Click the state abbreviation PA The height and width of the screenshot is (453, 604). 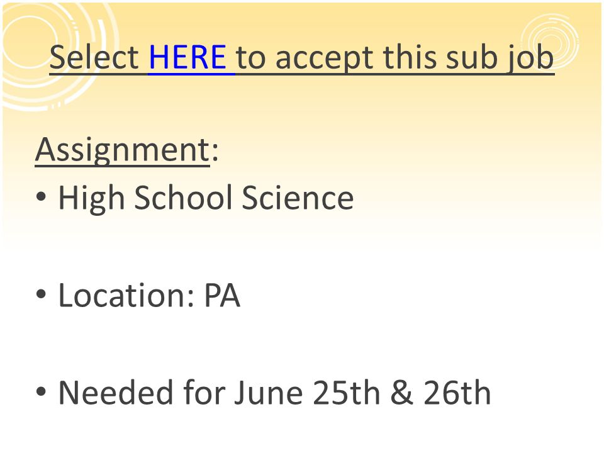coord(222,295)
